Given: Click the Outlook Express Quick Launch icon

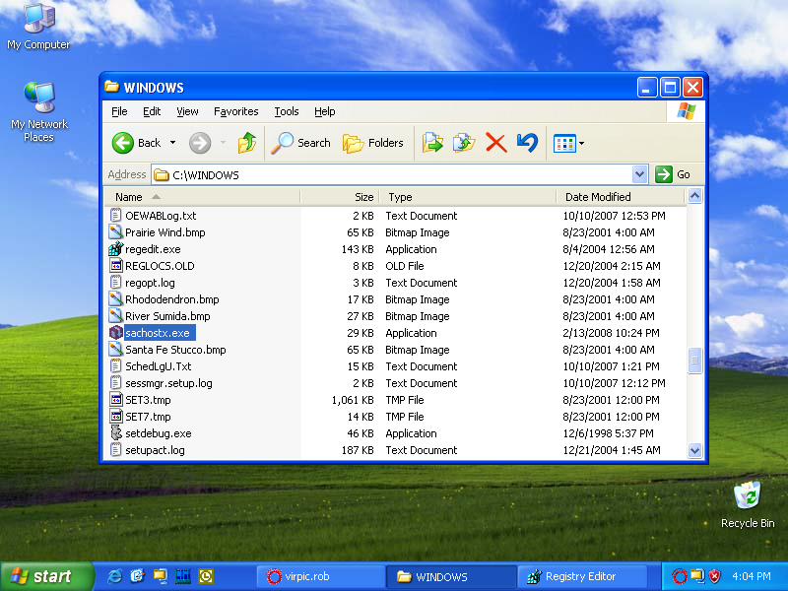Looking at the screenshot, I should click(137, 576).
